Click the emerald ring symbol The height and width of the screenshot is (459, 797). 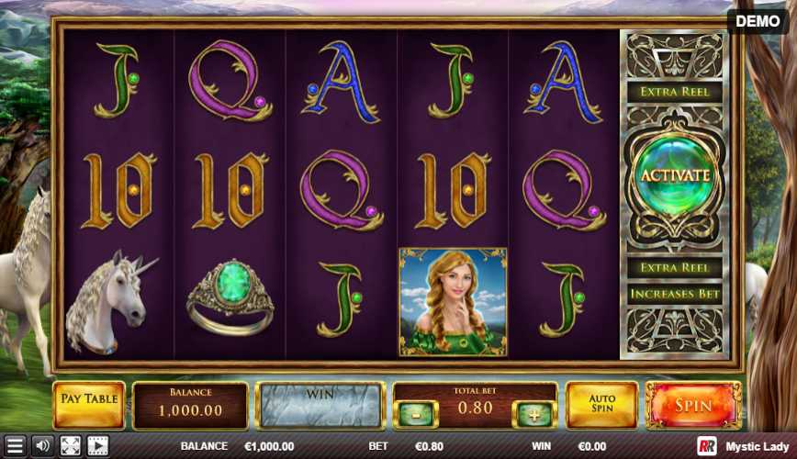[230, 297]
